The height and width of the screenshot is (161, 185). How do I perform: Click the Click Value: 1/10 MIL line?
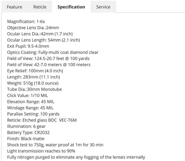click(28, 95)
